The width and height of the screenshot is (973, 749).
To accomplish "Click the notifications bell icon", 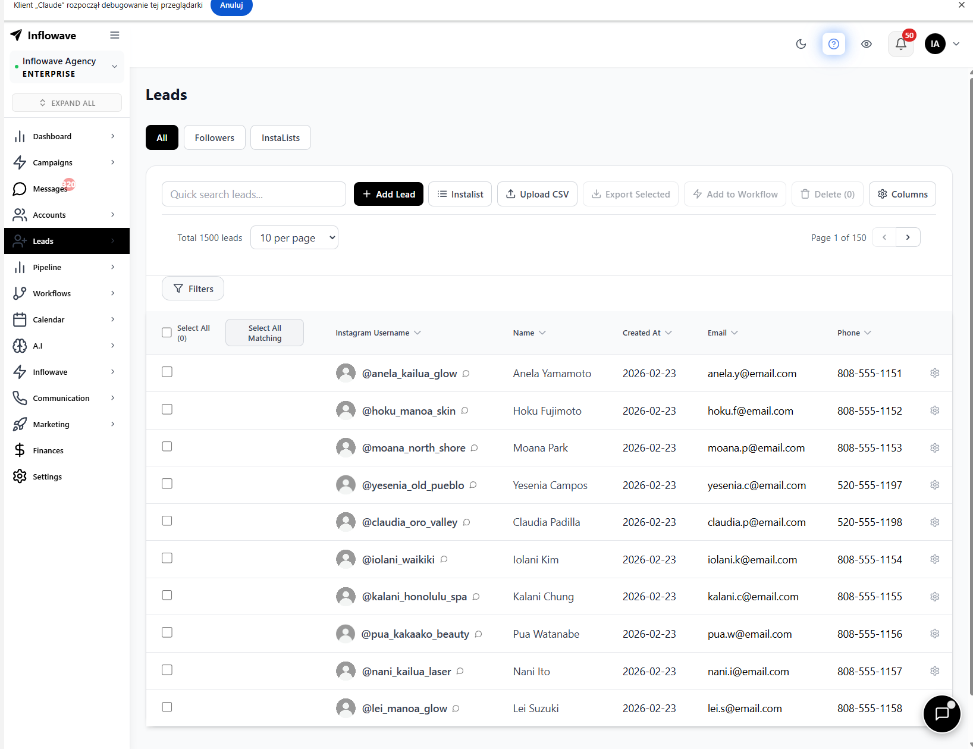I will pyautogui.click(x=900, y=43).
